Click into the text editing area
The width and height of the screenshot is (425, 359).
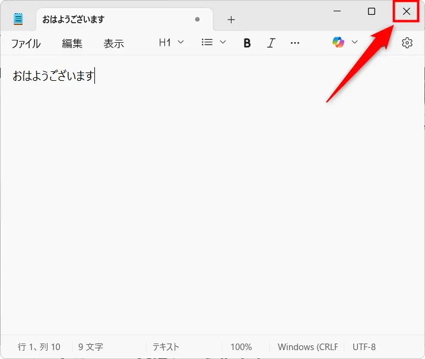[x=213, y=195]
